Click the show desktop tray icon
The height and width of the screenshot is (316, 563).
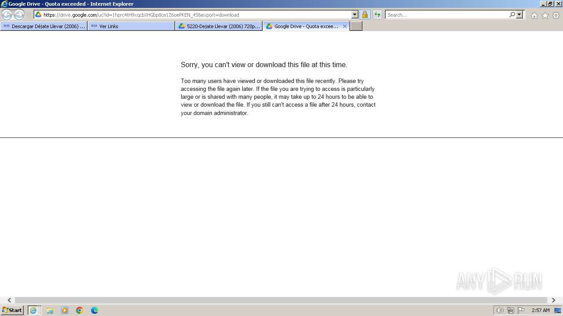pos(558,310)
